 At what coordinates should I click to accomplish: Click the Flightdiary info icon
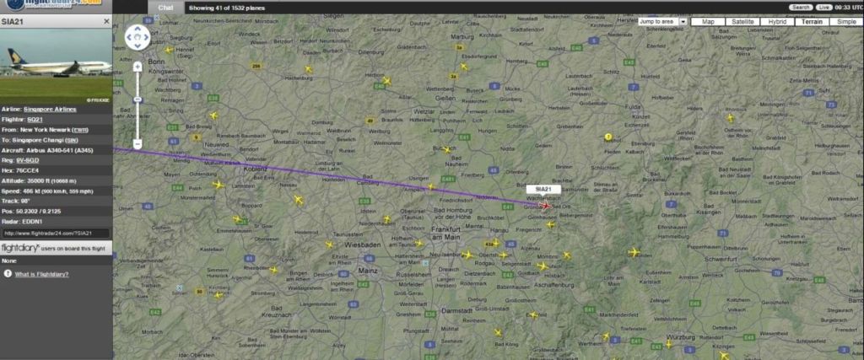click(8, 273)
